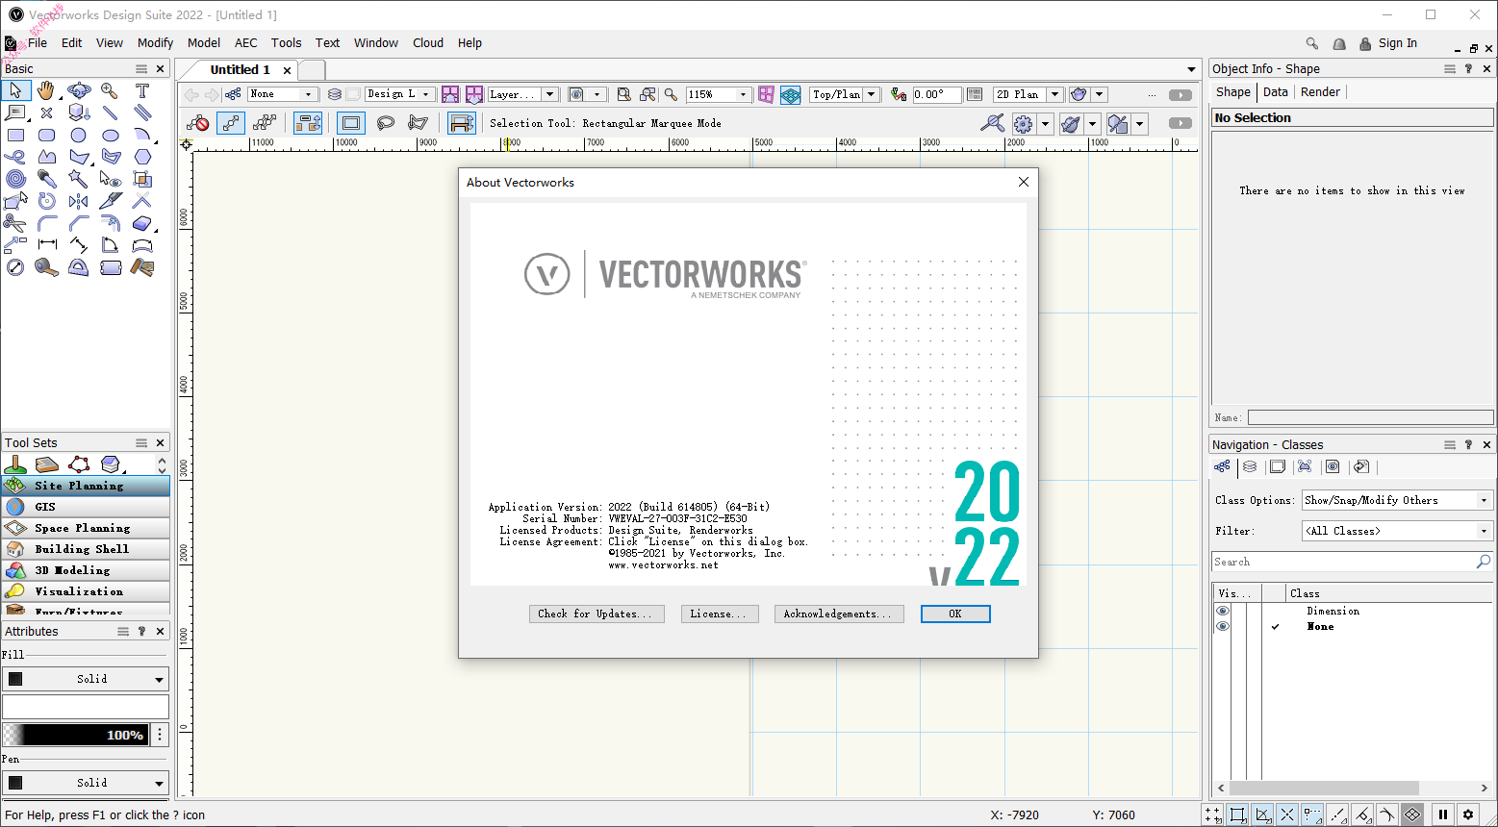Select the Line tool
The width and height of the screenshot is (1498, 827).
[110, 113]
